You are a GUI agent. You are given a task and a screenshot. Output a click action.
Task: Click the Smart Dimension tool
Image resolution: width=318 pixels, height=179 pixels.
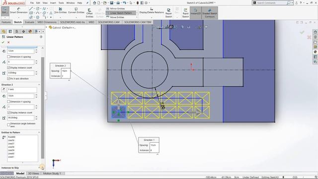click(19, 10)
